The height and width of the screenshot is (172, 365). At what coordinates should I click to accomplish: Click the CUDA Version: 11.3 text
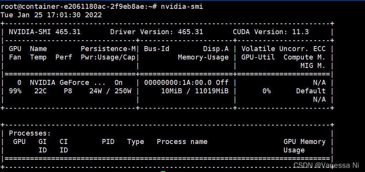[271, 32]
